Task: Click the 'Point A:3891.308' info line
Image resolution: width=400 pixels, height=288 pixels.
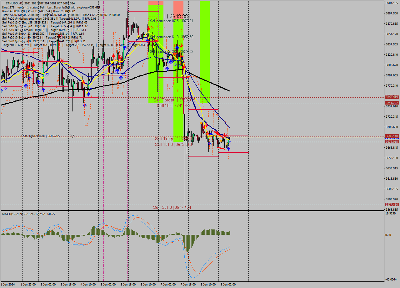Action: (x=39, y=11)
